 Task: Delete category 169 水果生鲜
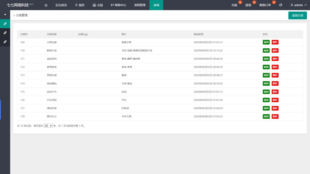click(275, 42)
